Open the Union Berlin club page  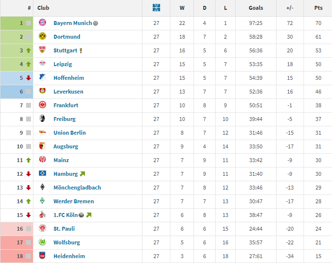click(69, 133)
